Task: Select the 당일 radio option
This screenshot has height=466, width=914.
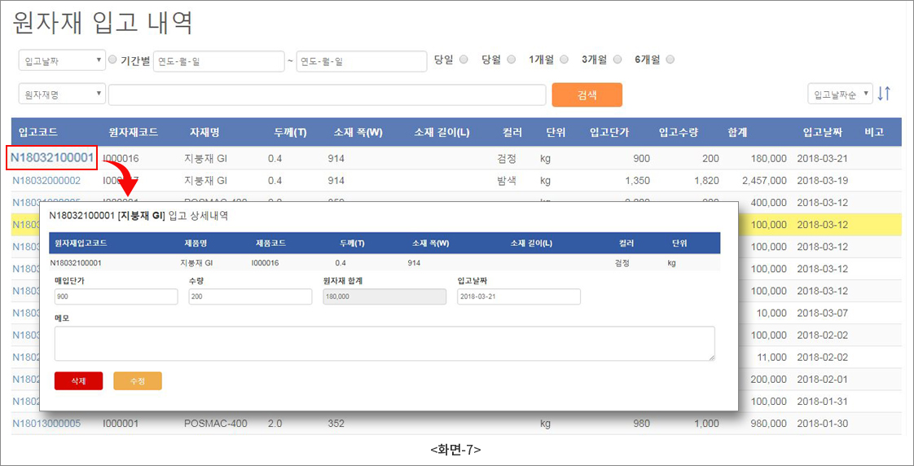Action: coord(464,59)
